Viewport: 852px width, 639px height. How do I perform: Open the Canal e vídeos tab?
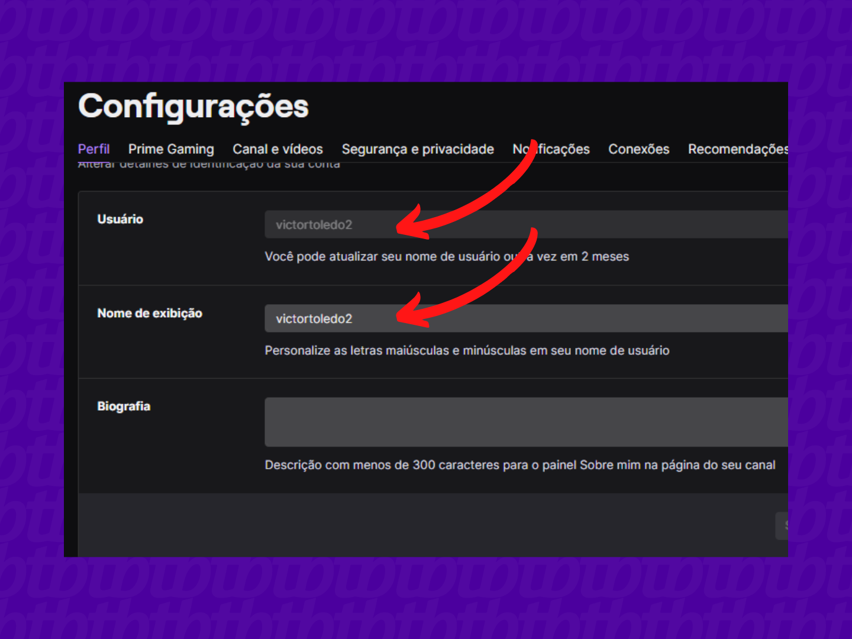277,149
